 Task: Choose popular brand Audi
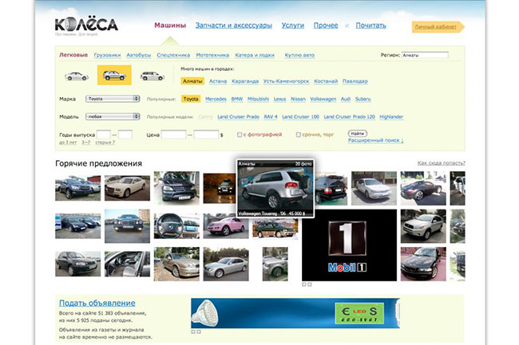point(346,99)
